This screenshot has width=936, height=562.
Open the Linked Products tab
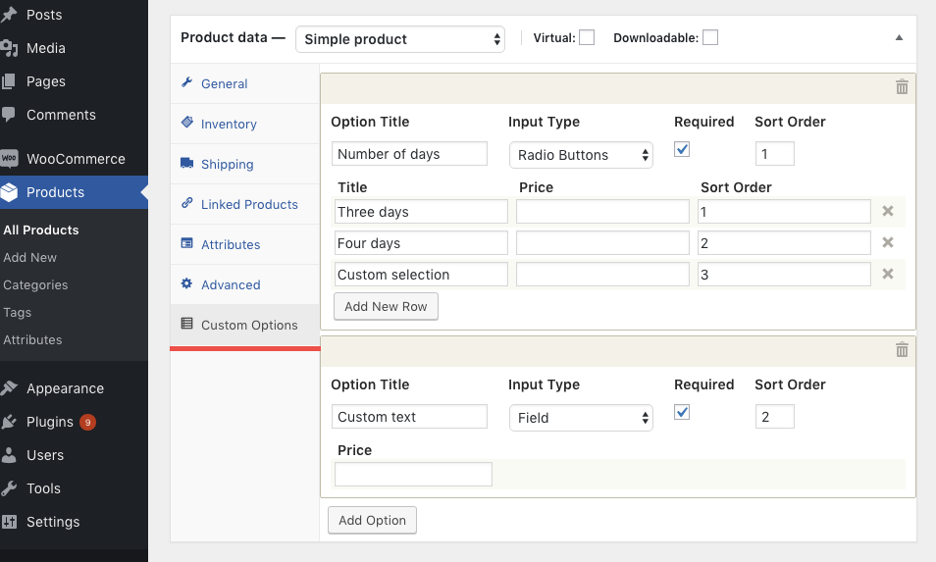(x=249, y=205)
